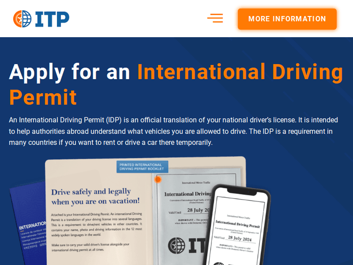This screenshot has width=353, height=265.
Task: Click the paragraph describing the IDP
Action: point(173,131)
